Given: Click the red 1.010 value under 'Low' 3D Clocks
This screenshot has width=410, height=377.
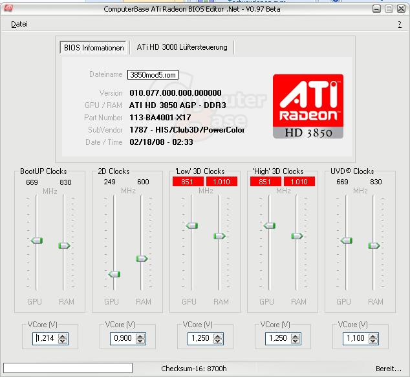Looking at the screenshot, I should [x=222, y=182].
